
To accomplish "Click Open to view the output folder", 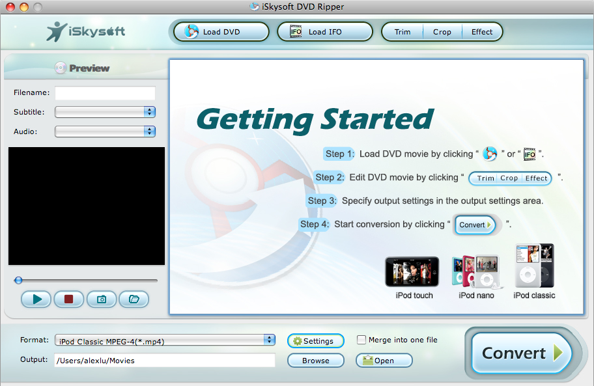I will point(384,361).
